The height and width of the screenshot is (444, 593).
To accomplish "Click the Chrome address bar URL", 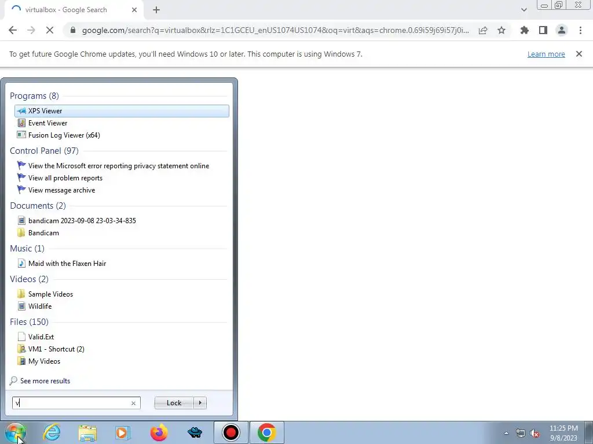I will 275,30.
